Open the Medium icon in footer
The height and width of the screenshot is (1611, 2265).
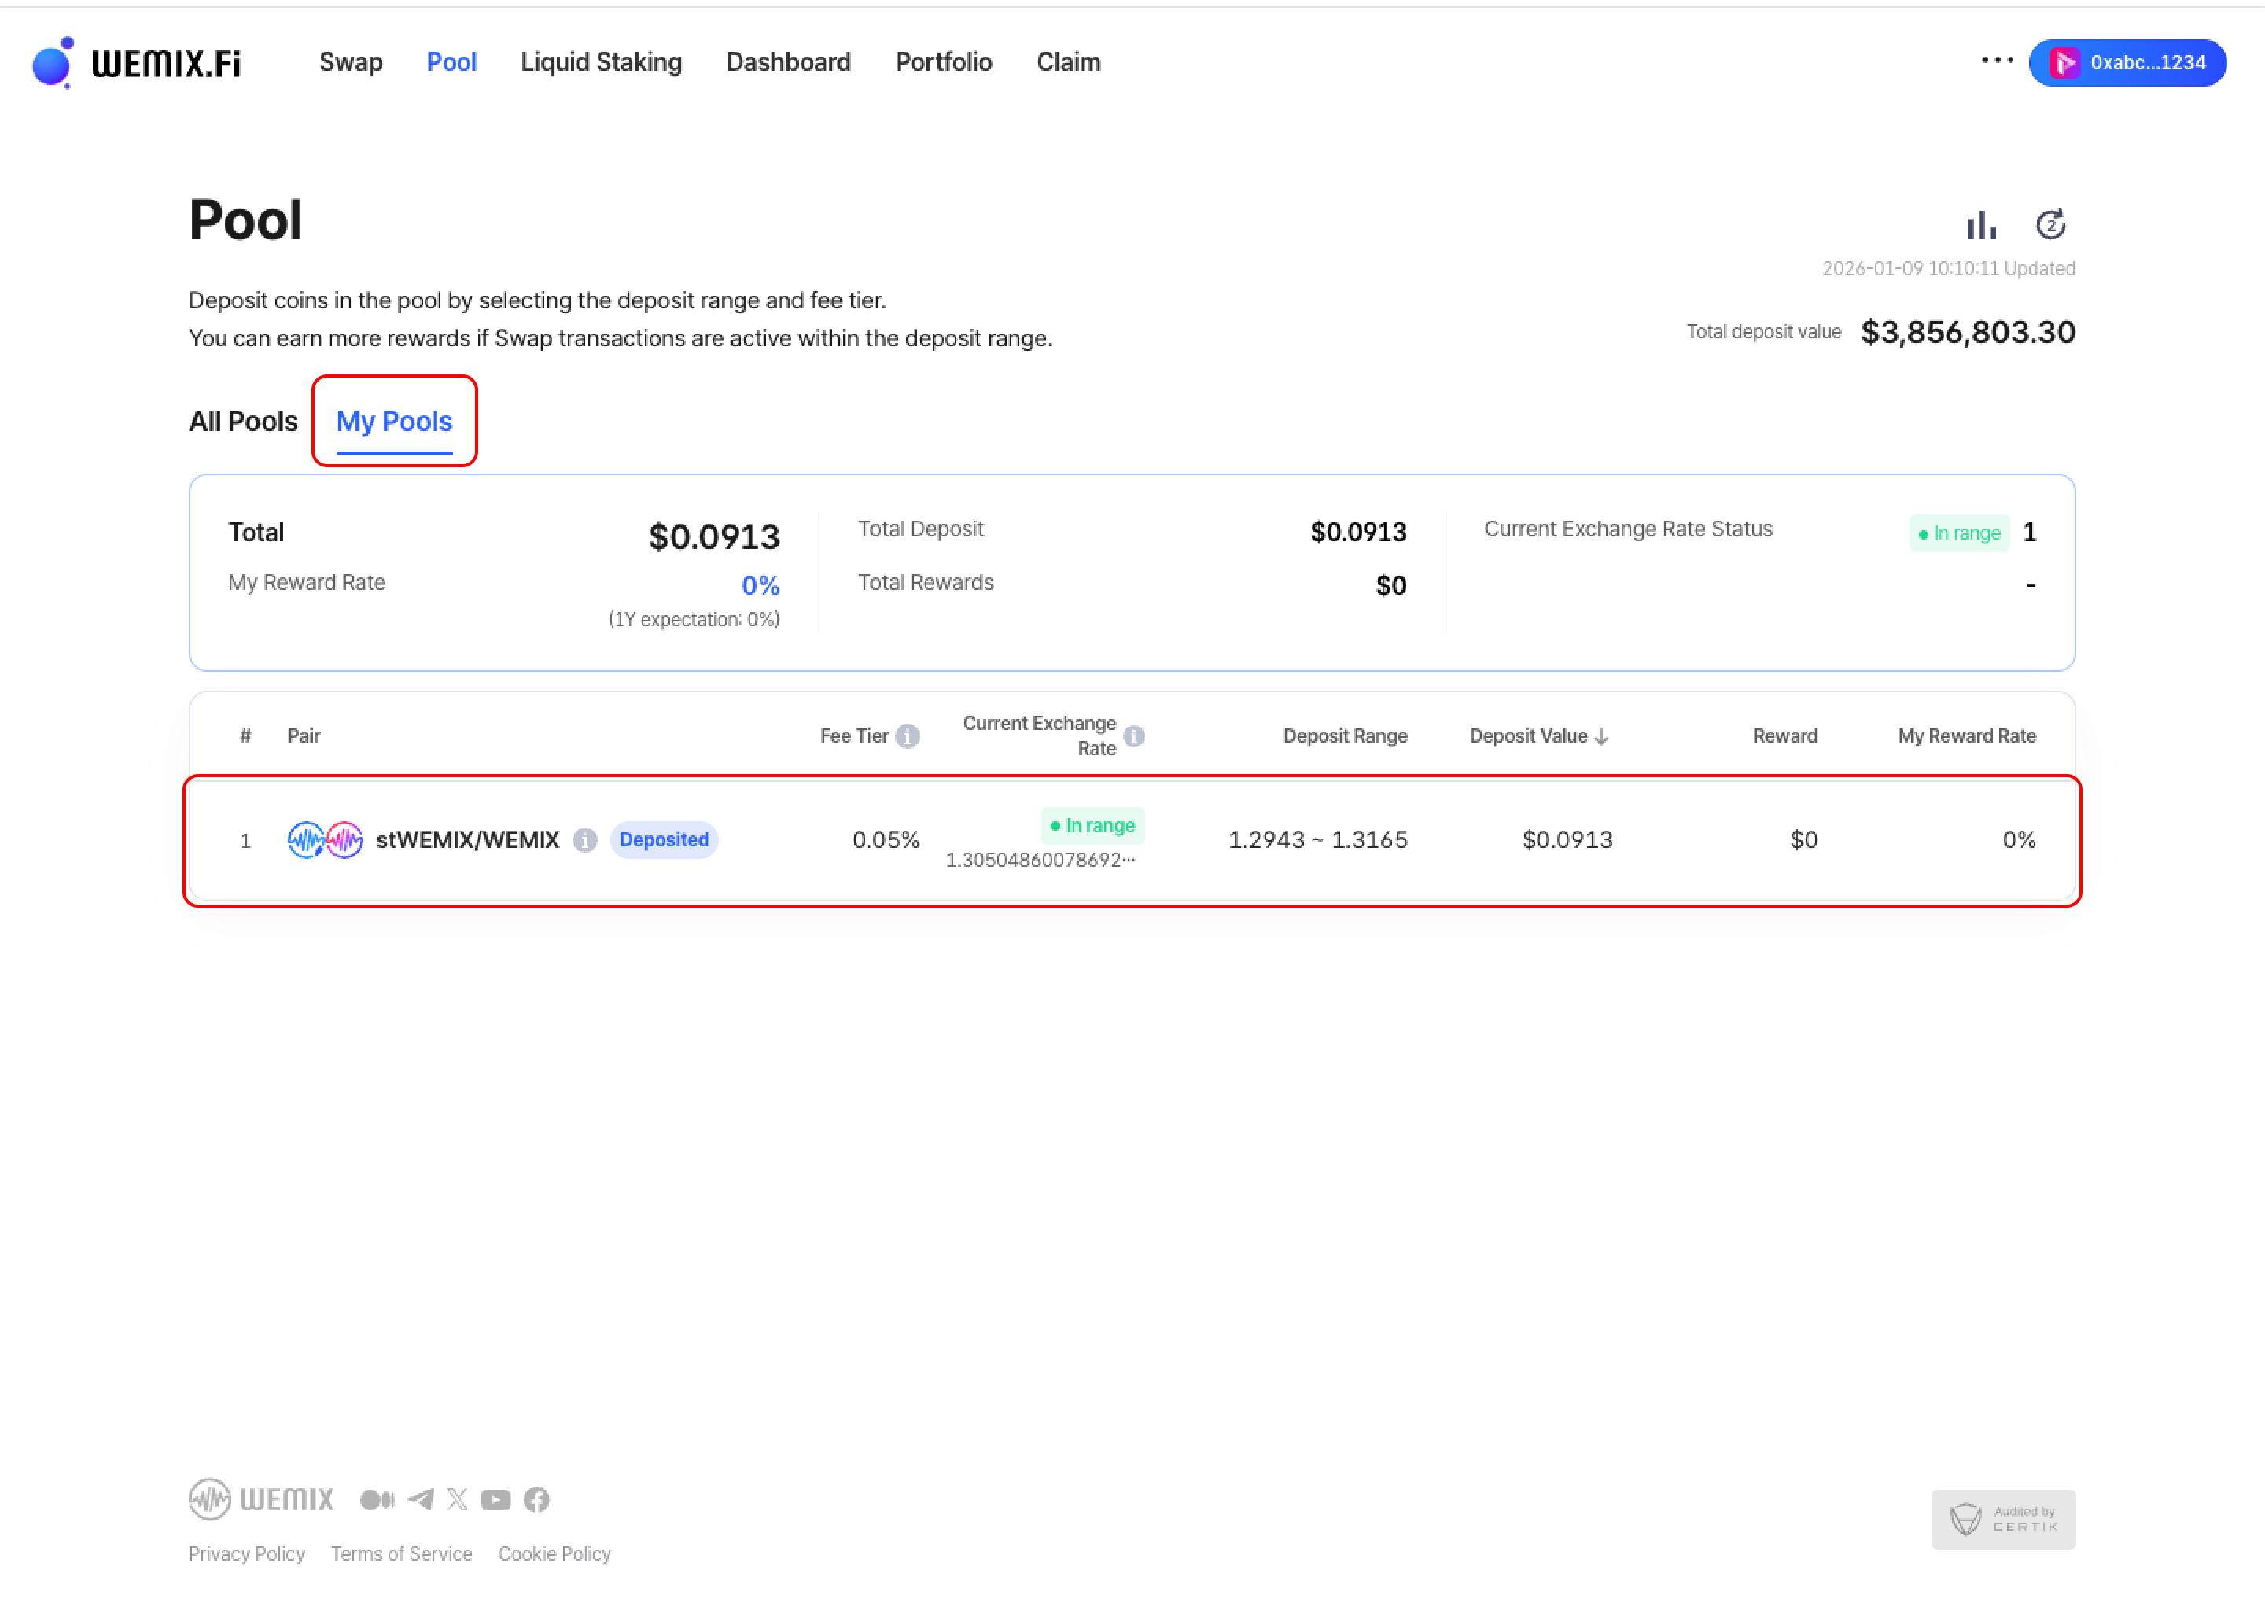tap(377, 1499)
